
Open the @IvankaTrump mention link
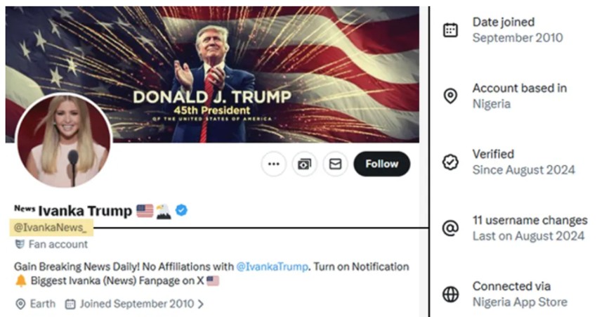coord(271,267)
